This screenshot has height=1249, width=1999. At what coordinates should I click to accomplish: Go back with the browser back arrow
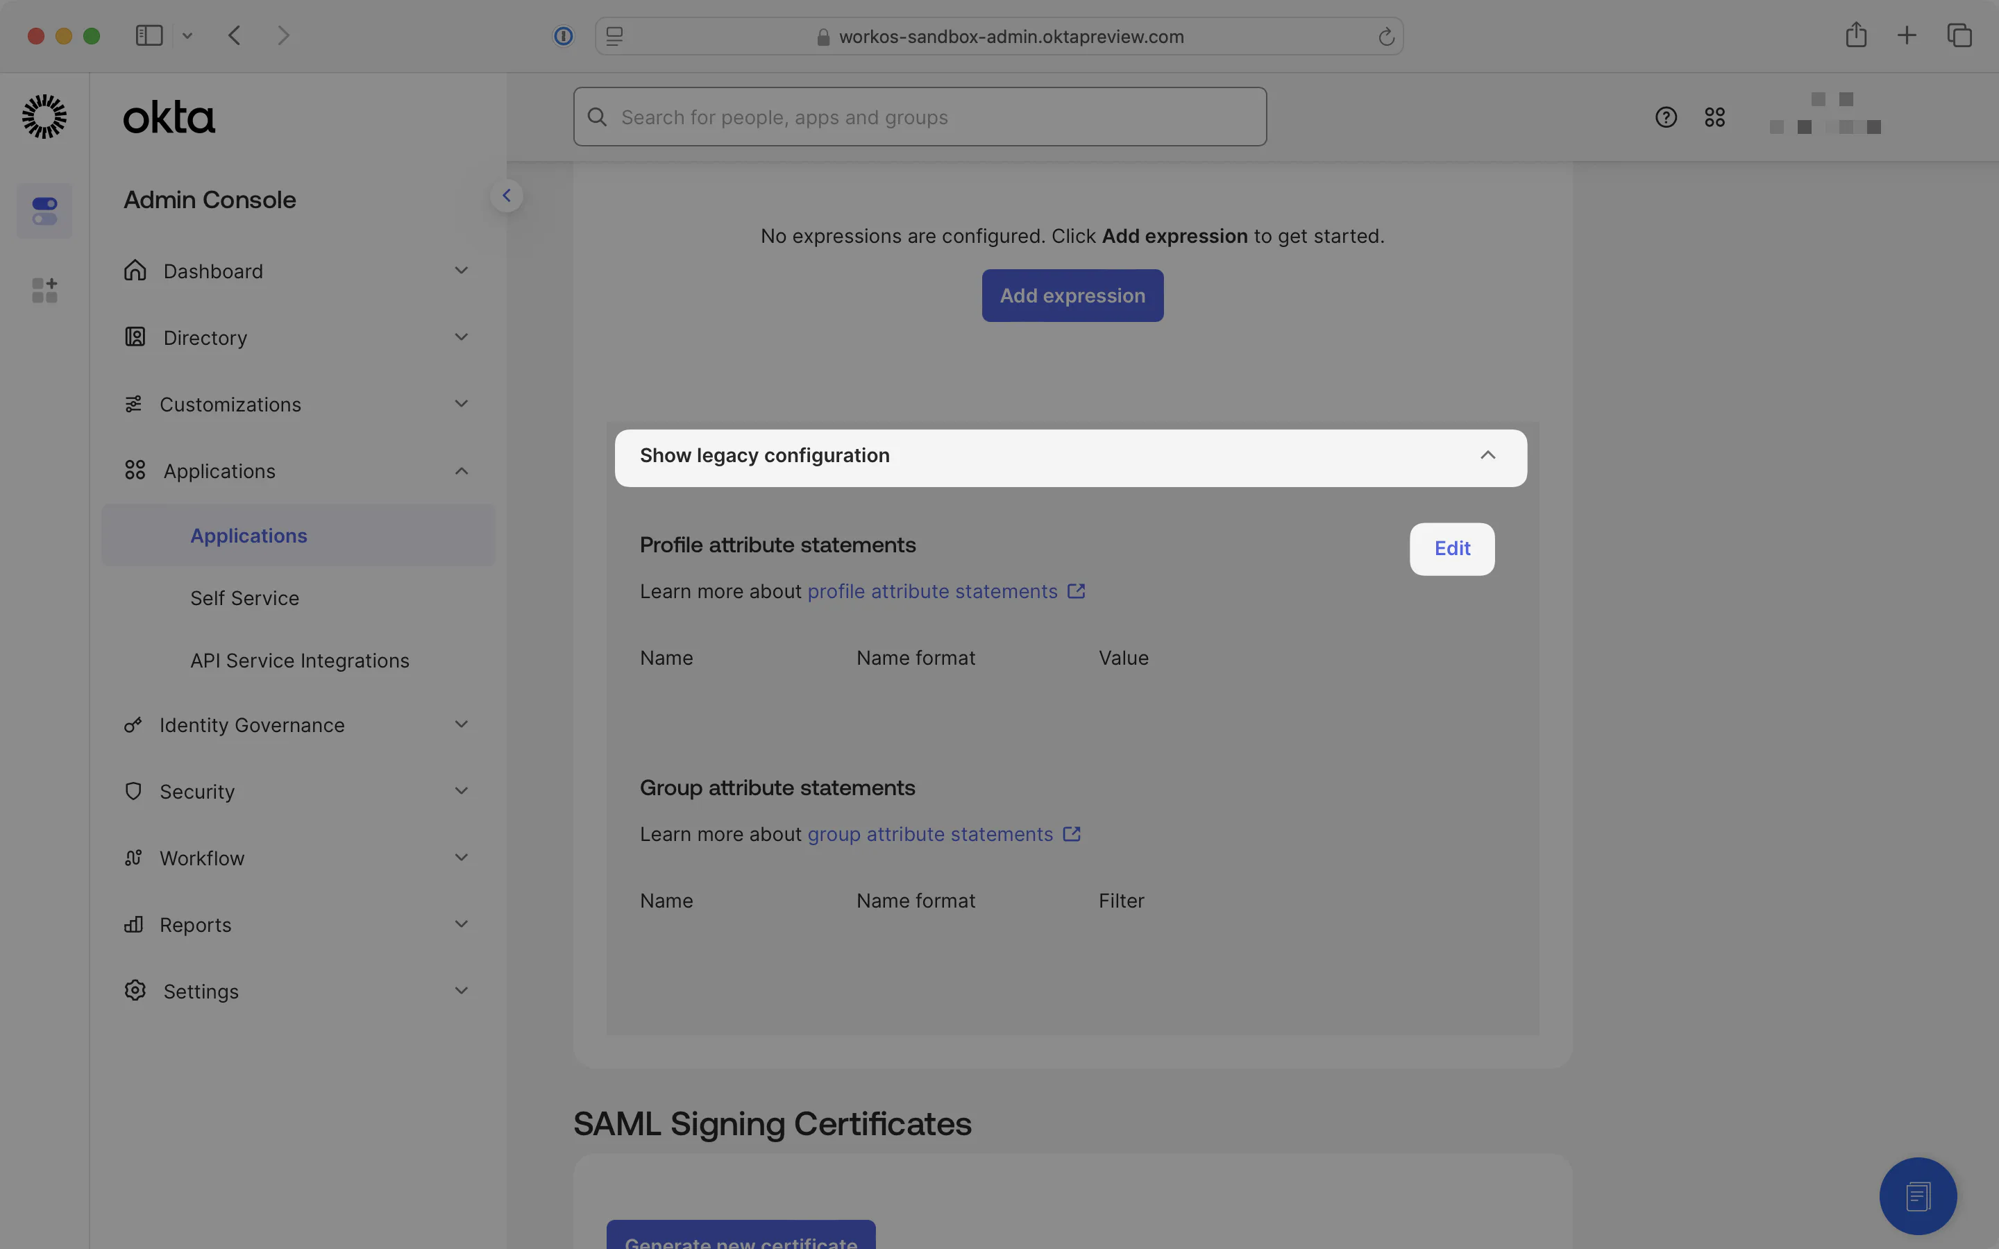[x=235, y=35]
